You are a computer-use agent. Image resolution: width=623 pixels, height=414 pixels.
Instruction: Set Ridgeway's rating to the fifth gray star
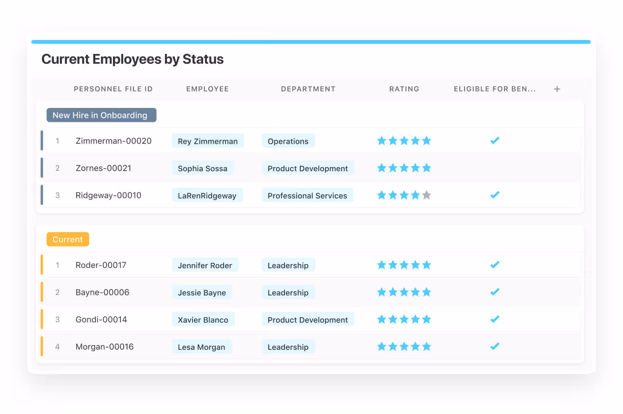pos(426,195)
